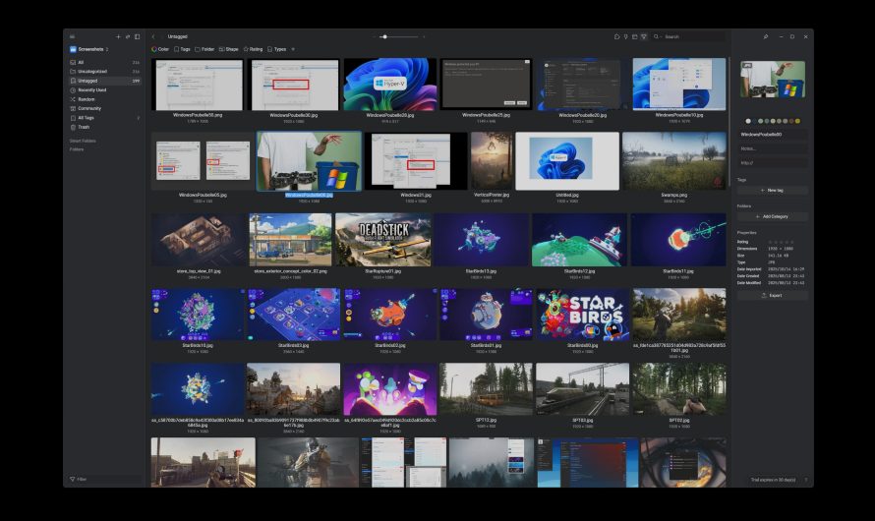Select Uncategorized in the sidebar

tap(92, 71)
